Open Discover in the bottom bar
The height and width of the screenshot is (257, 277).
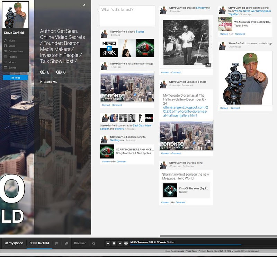80,243
